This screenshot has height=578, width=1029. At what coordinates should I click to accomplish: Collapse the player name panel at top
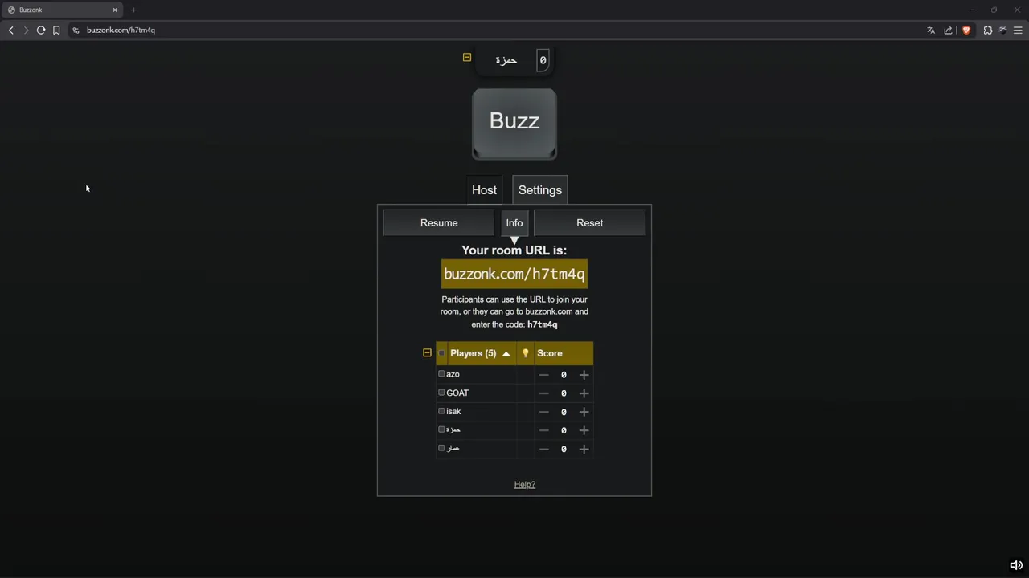467,57
